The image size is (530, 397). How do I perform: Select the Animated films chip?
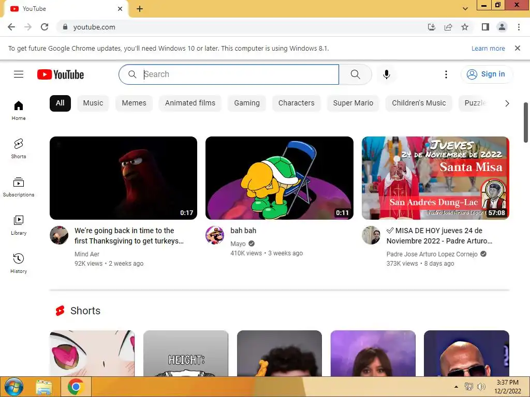190,103
